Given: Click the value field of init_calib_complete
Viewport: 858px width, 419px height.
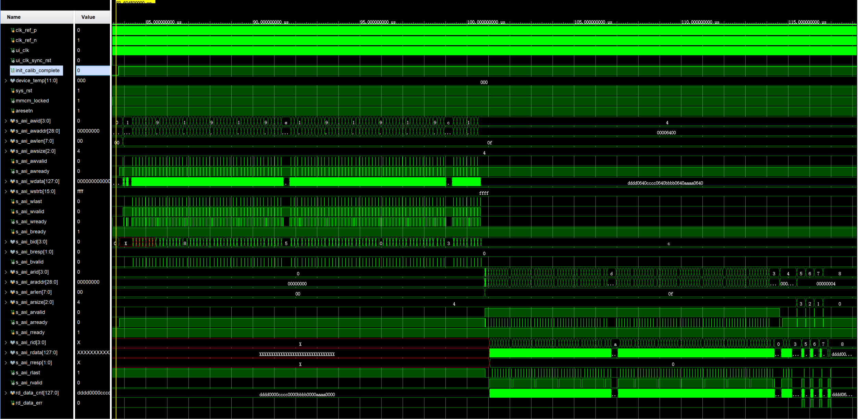Looking at the screenshot, I should [x=93, y=71].
